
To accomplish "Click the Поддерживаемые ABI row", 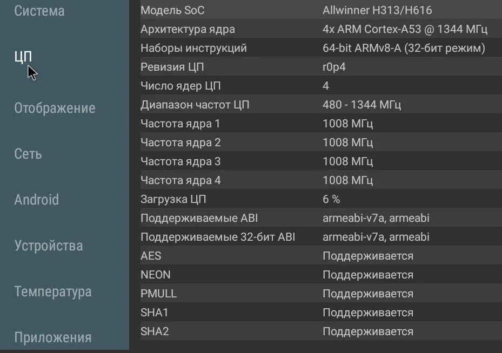I will click(317, 218).
